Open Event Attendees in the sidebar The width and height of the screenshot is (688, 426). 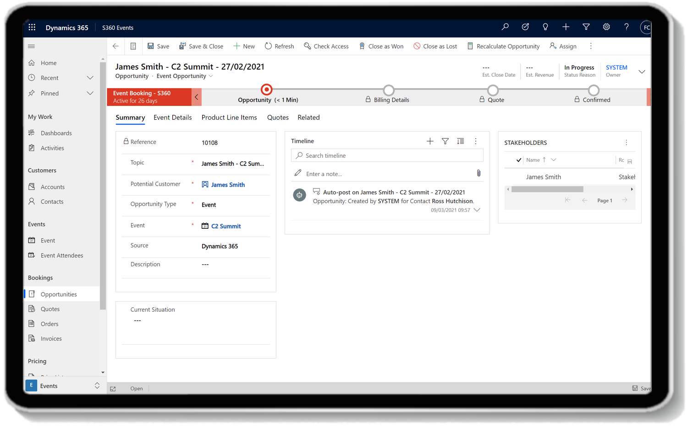(x=62, y=255)
